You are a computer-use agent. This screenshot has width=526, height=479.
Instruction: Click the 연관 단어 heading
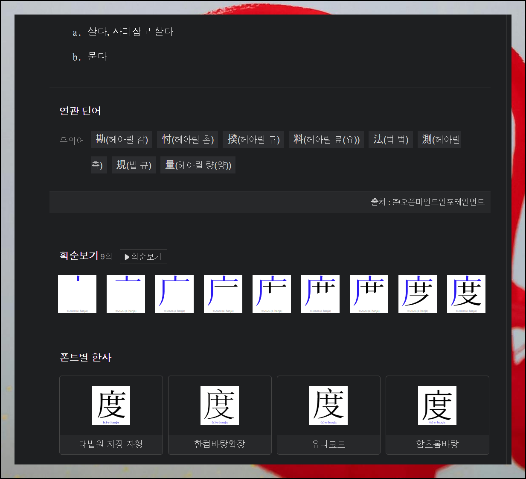80,111
